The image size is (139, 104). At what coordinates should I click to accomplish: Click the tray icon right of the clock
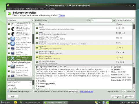click(x=137, y=102)
